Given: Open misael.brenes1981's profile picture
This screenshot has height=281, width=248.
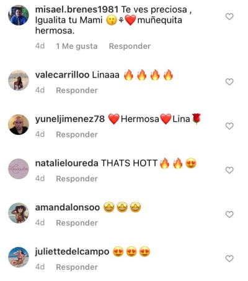Looking at the screenshot, I should [19, 15].
